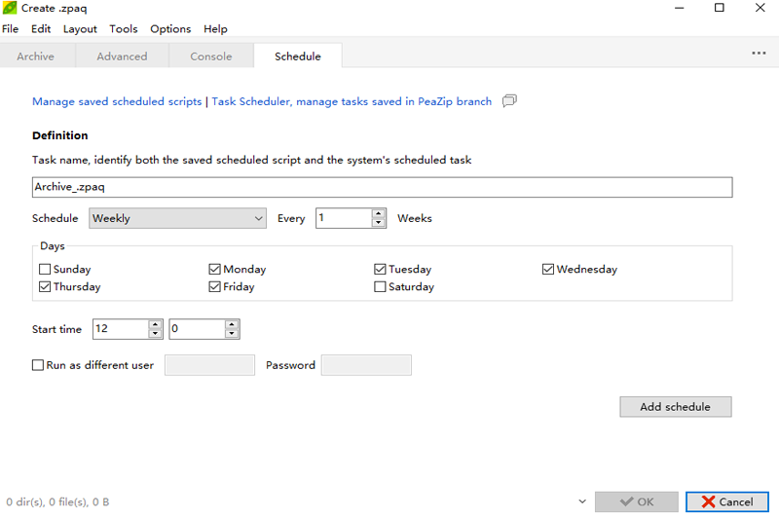The image size is (779, 519).
Task: Switch to the Advanced tab
Action: [122, 56]
